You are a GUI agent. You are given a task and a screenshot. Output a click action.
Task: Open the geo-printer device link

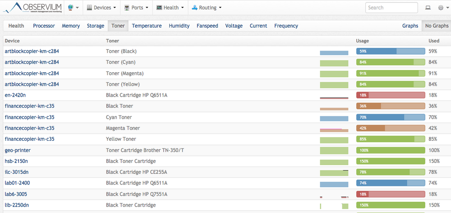(x=18, y=150)
